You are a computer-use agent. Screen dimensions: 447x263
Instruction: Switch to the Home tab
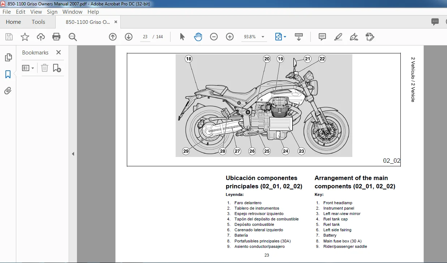(x=13, y=22)
